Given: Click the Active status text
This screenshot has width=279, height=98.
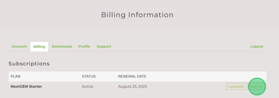Looking at the screenshot, I should pos(87,87).
